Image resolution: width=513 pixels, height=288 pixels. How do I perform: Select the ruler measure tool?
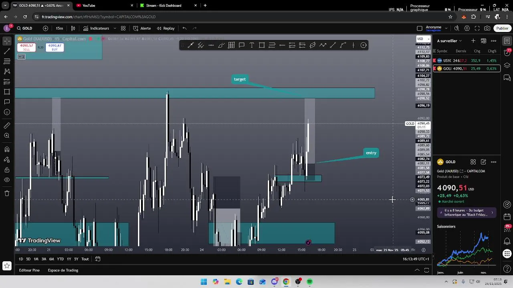(7, 126)
